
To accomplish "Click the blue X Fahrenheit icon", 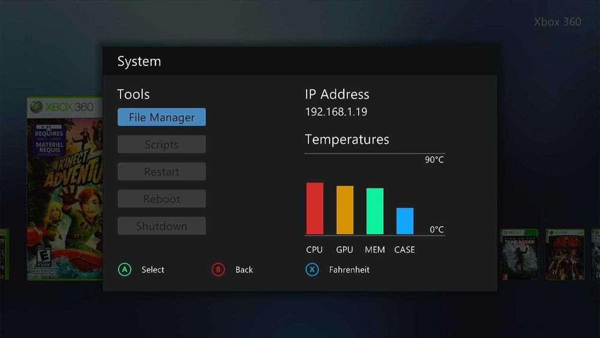I will pos(312,270).
